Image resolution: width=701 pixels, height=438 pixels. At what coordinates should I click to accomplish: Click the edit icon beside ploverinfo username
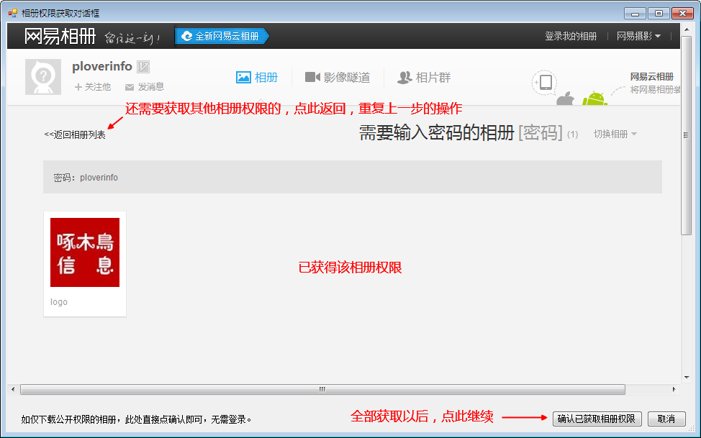coord(143,67)
